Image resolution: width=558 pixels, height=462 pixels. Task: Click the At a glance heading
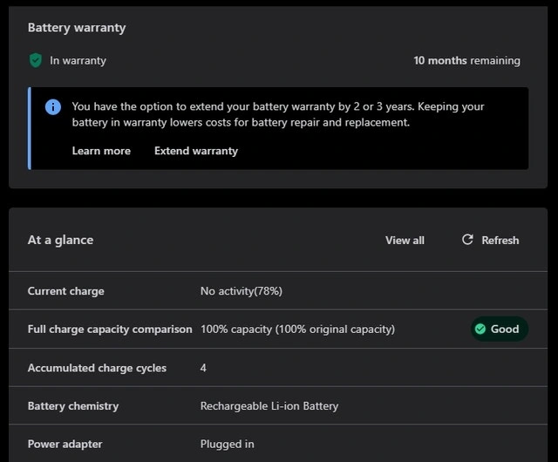60,240
